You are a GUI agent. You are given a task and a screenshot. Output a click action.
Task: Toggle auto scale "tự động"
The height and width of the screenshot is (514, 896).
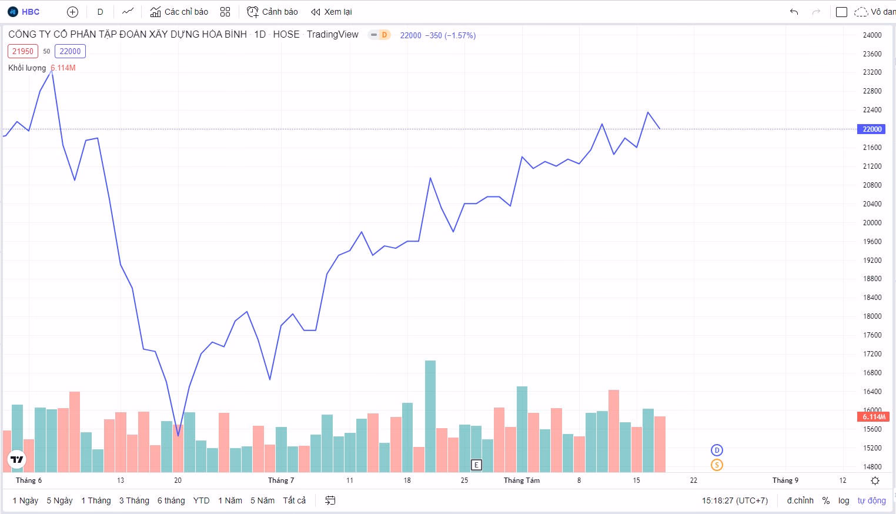point(871,500)
